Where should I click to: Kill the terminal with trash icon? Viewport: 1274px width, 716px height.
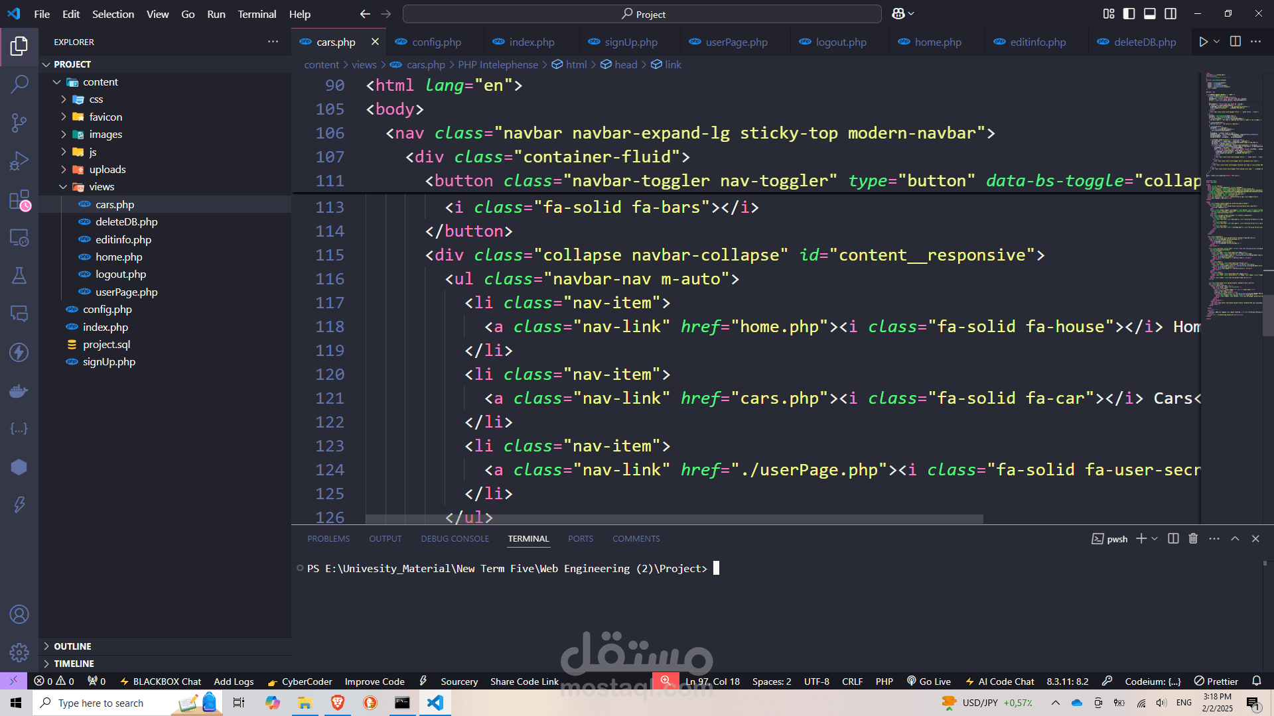click(1193, 539)
